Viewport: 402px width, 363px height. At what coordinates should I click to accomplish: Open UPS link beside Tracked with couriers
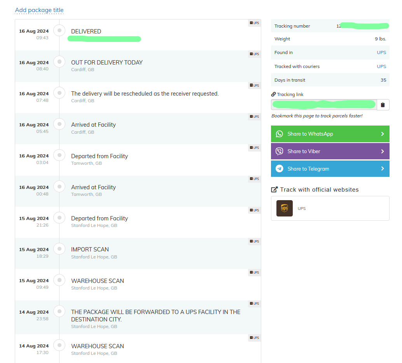click(381, 66)
